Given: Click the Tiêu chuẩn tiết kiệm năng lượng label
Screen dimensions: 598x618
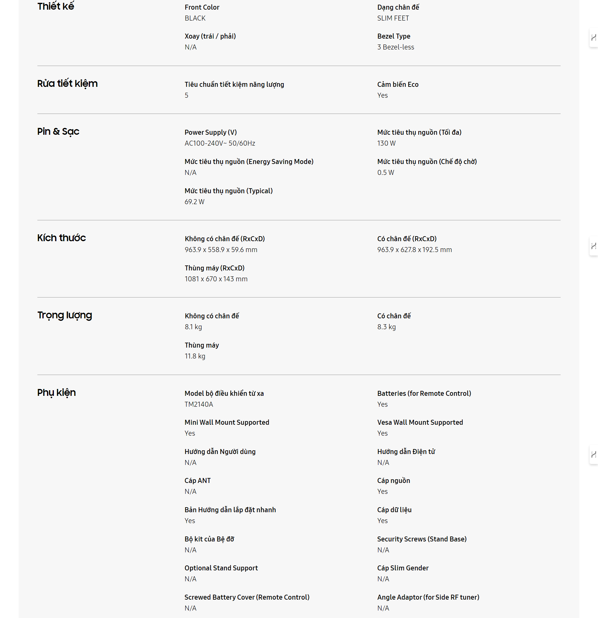Looking at the screenshot, I should [x=234, y=85].
